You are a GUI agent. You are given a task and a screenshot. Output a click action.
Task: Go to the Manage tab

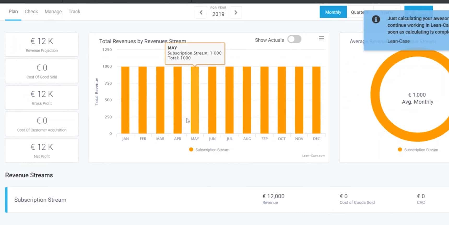tap(53, 11)
